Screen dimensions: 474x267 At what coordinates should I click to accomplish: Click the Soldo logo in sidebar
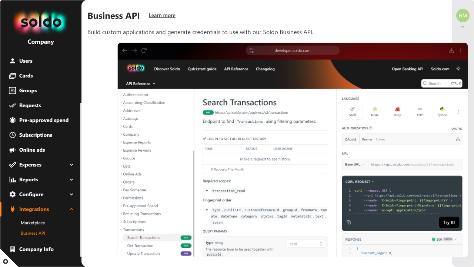pos(41,22)
